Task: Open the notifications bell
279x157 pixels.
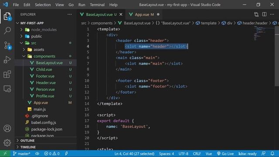Action: click(272, 154)
